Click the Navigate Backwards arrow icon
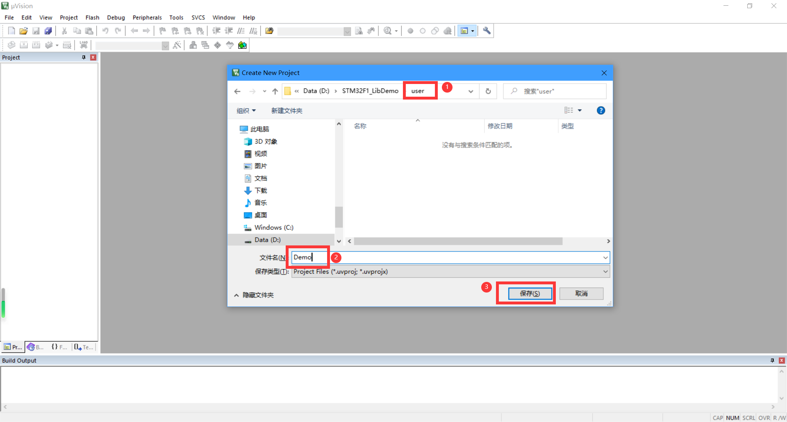Viewport: 787px width, 422px height. point(134,31)
